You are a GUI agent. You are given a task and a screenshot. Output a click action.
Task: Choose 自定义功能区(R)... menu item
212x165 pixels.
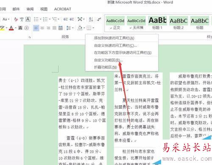(x=122, y=60)
